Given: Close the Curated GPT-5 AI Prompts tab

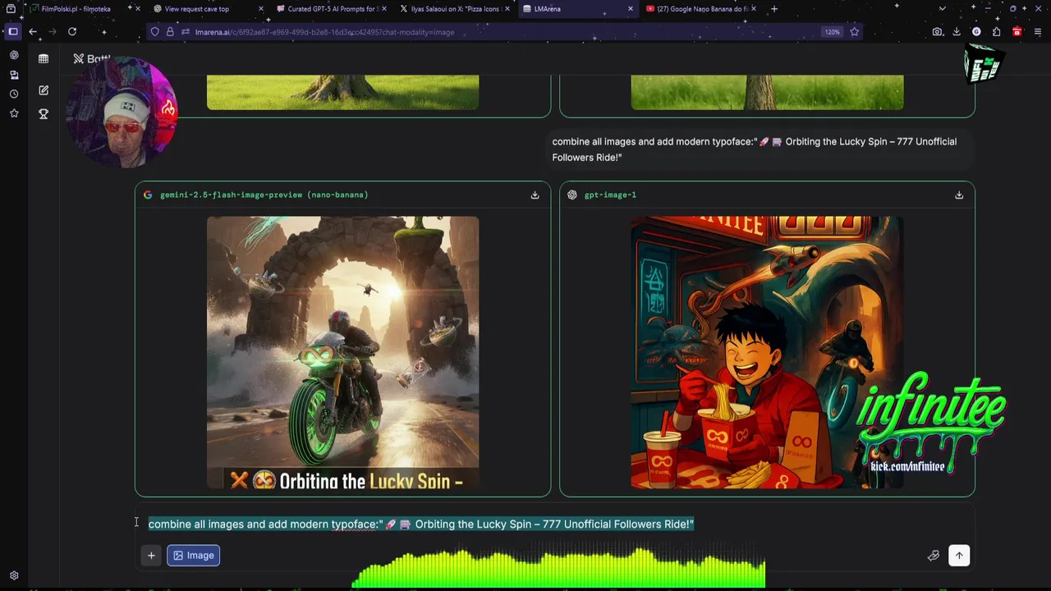Looking at the screenshot, I should [384, 9].
